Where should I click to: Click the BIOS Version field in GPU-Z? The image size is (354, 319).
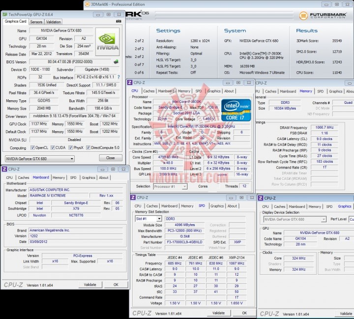tap(70, 61)
